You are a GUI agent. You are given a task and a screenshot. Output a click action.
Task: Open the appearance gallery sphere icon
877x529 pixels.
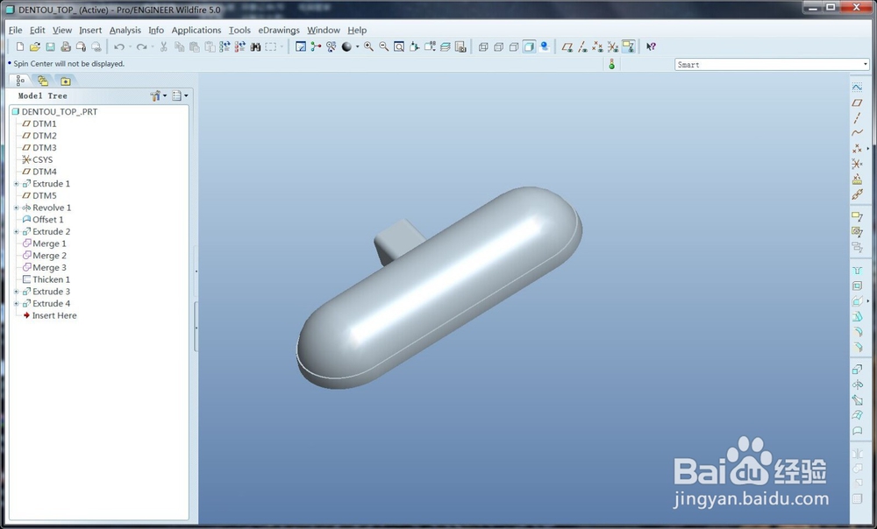coord(346,47)
